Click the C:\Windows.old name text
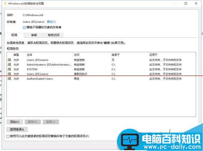Image resolution: width=203 pixels, height=151 pixels. point(33,15)
